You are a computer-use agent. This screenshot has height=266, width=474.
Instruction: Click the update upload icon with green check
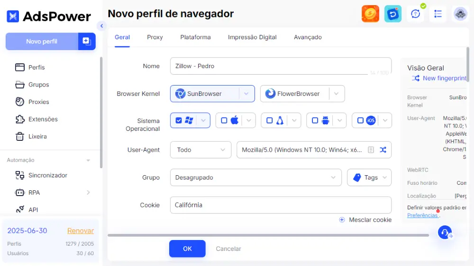pos(416,14)
